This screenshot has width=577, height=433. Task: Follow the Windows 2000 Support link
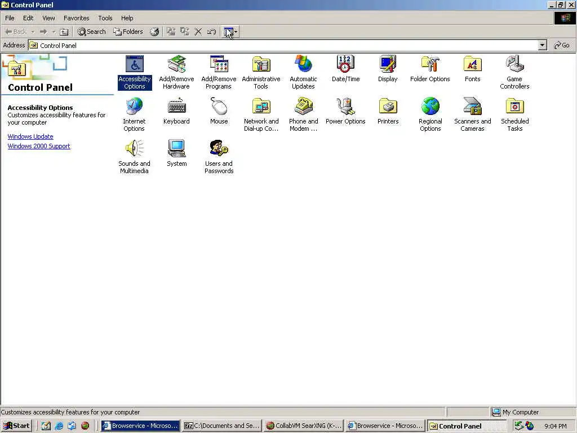(x=39, y=146)
